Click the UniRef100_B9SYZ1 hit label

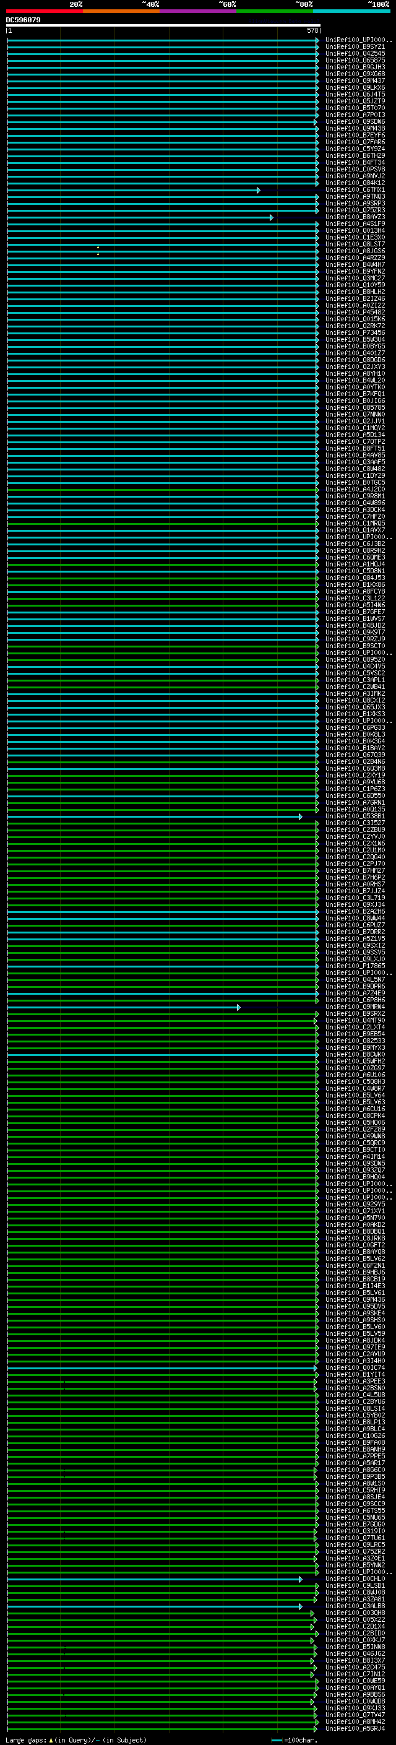click(355, 47)
